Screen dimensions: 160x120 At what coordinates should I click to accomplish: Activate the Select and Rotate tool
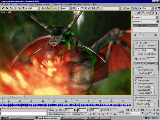click(51, 8)
